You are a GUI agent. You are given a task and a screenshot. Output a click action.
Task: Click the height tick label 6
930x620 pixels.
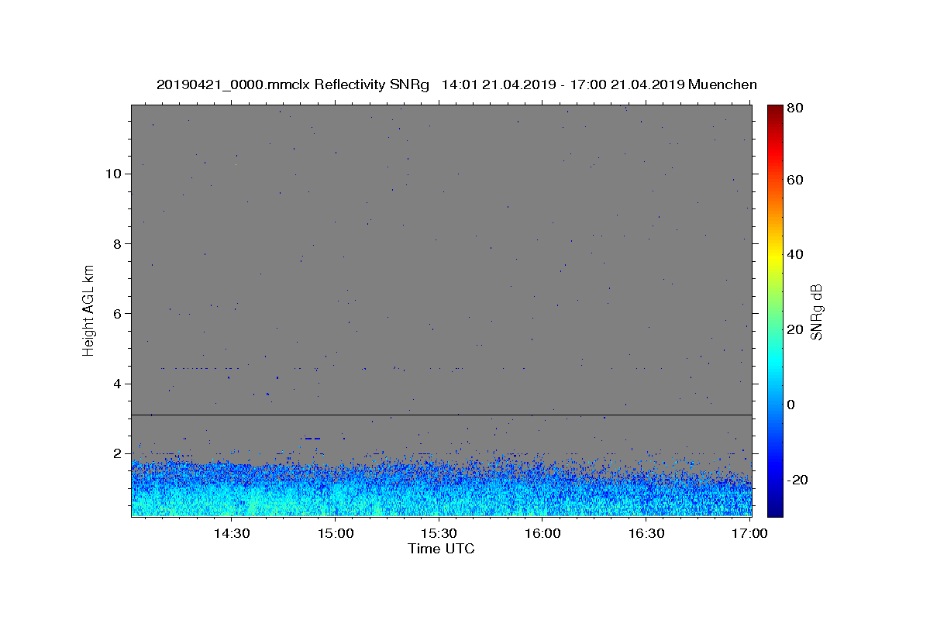[118, 314]
